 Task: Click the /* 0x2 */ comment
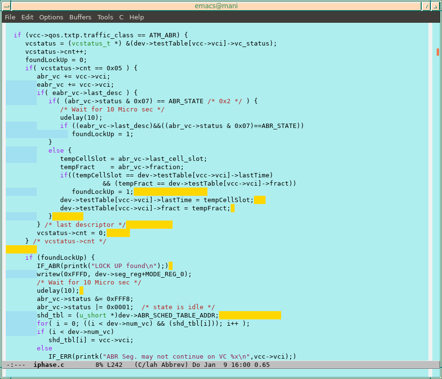click(225, 101)
